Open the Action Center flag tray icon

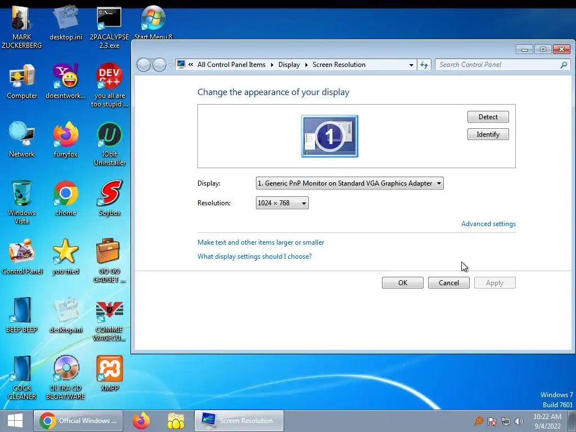[492, 421]
